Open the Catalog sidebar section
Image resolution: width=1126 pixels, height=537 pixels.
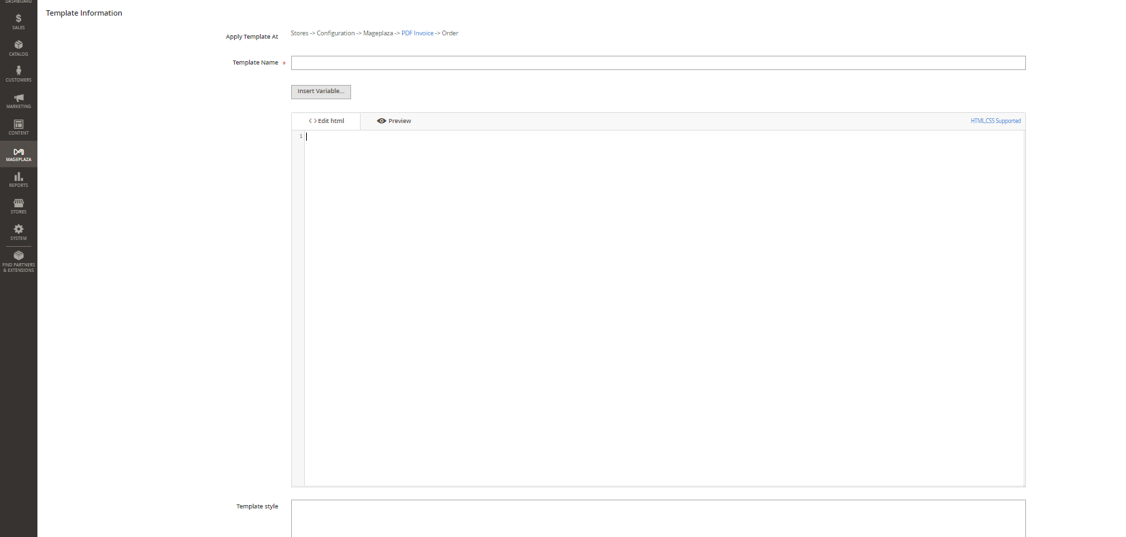(18, 48)
